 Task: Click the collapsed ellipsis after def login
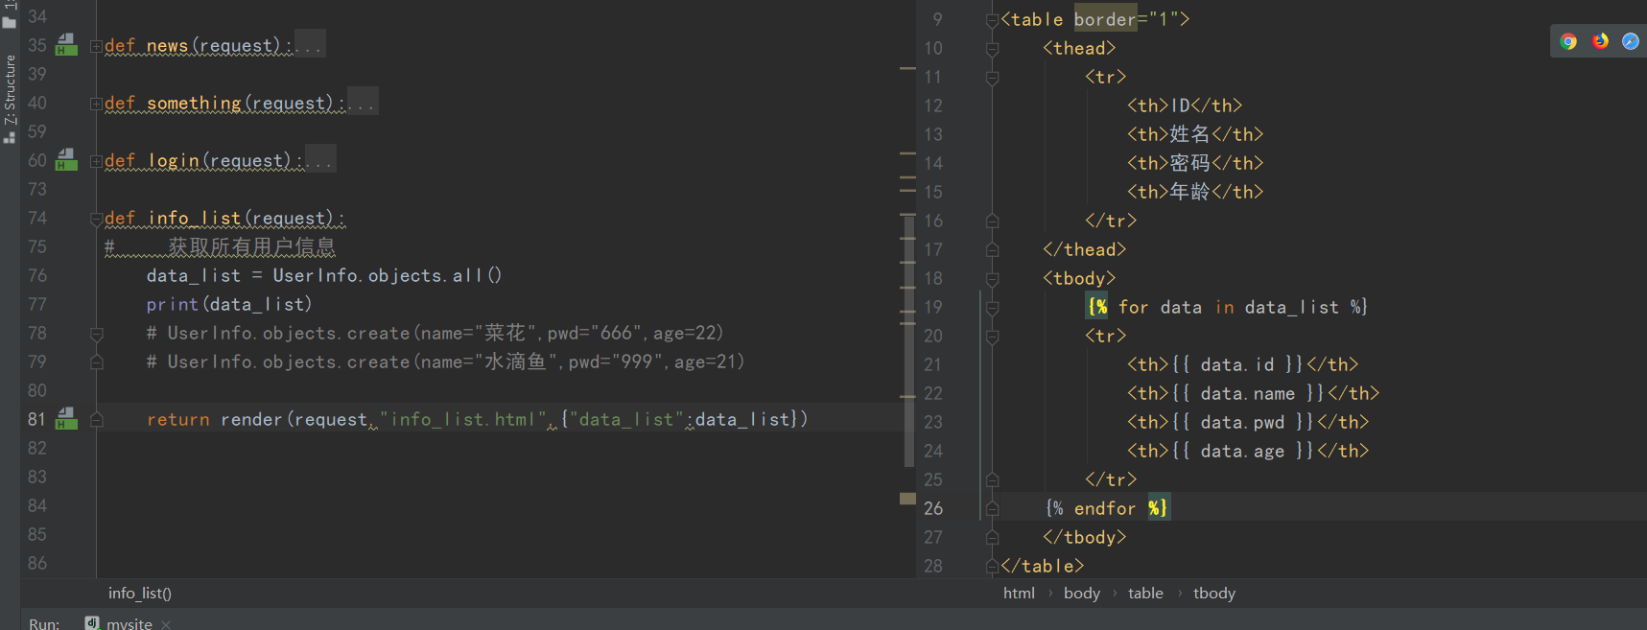point(320,160)
